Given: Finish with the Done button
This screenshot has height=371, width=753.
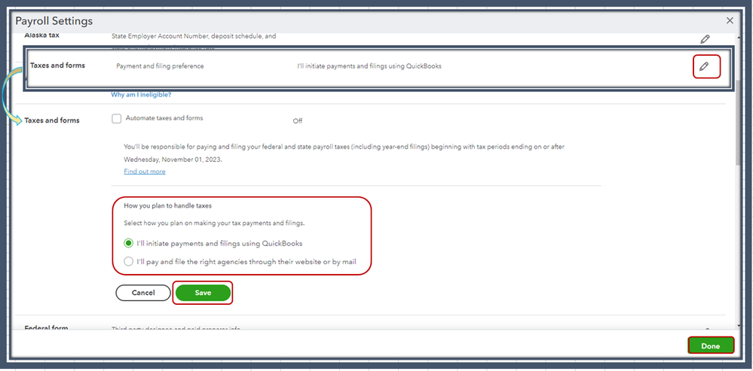Looking at the screenshot, I should 711,346.
